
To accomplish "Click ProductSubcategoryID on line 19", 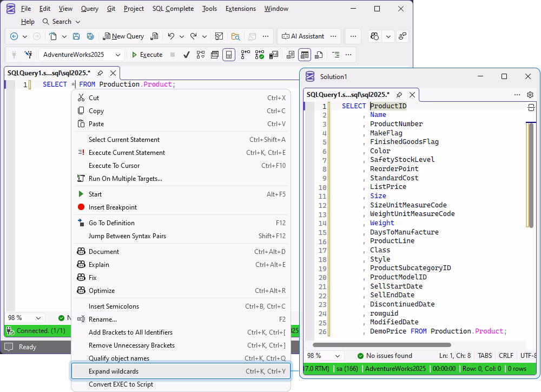I will coord(410,268).
